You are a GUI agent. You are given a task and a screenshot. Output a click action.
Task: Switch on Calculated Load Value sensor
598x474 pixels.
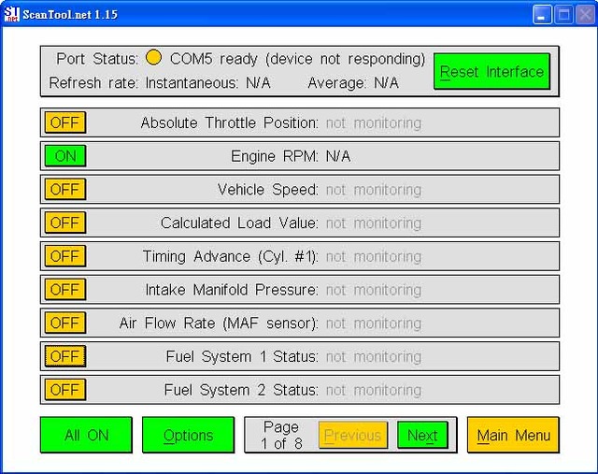click(64, 223)
